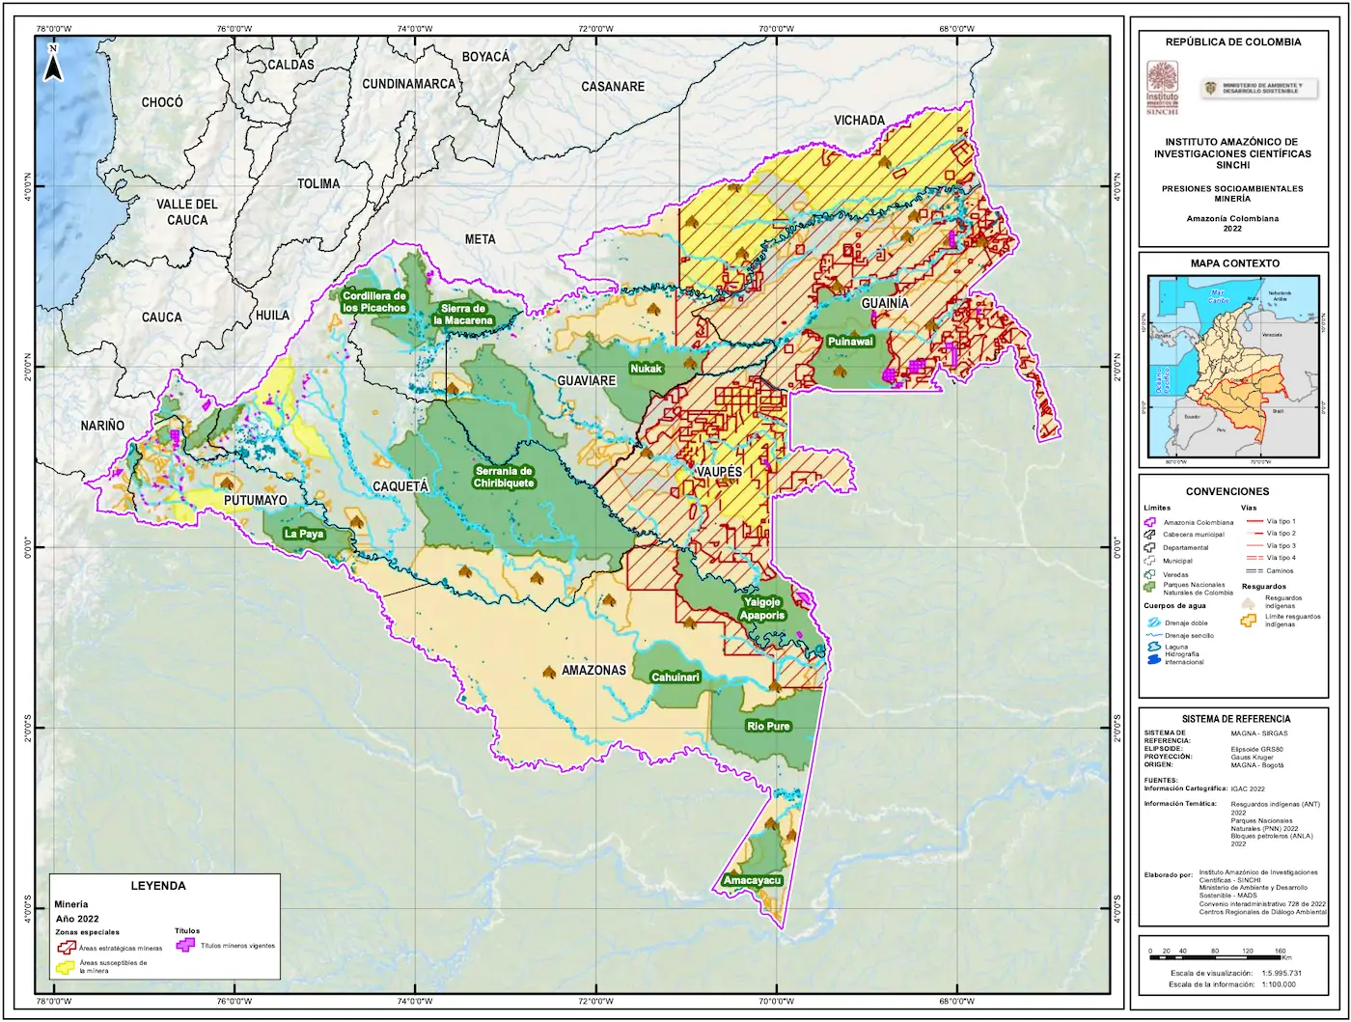Image resolution: width=1351 pixels, height=1022 pixels.
Task: Click the Drenaje doble water symbol
Action: pyautogui.click(x=1150, y=622)
